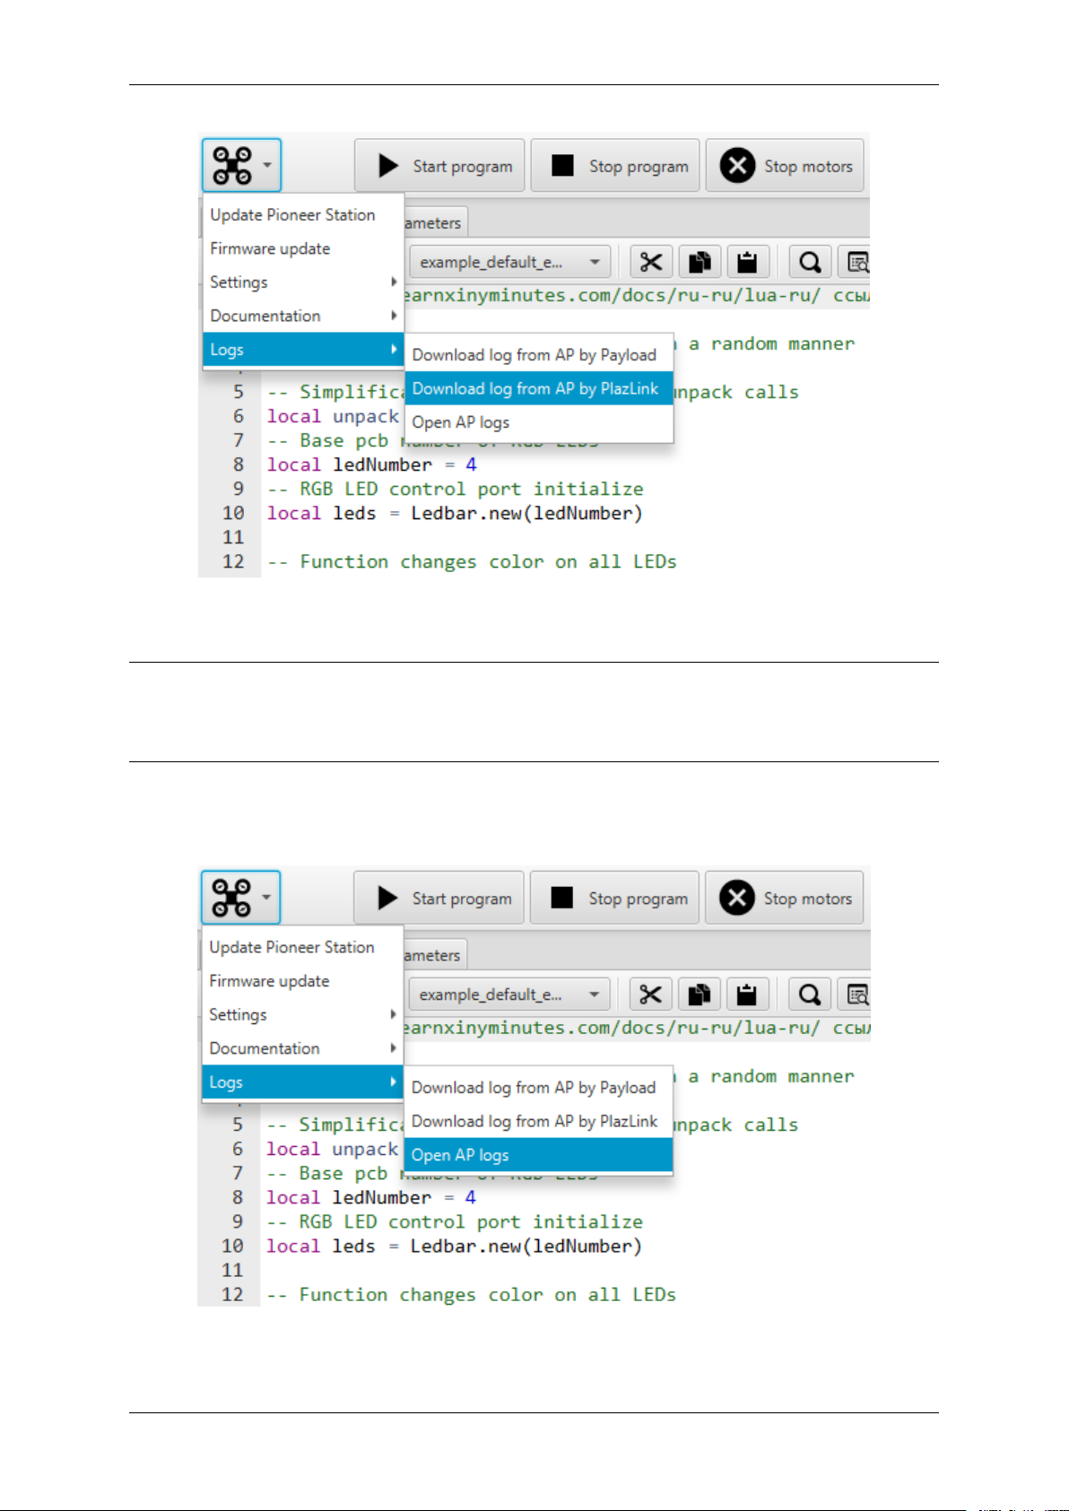Click the Stop motors X circle icon in lower screenshot
Screen dimensions: 1069x1511
(x=736, y=898)
